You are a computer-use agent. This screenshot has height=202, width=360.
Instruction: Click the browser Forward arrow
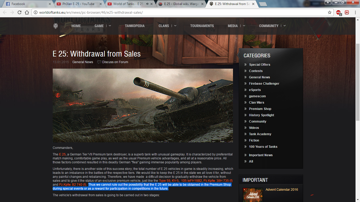tap(12, 12)
